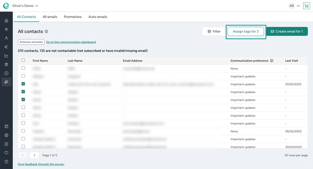The width and height of the screenshot is (313, 169).
Task: Click the info icon beside Communication preference
Action: click(272, 61)
